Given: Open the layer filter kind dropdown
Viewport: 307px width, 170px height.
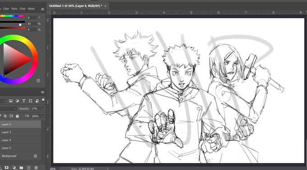Looking at the screenshot, I should pos(3,101).
